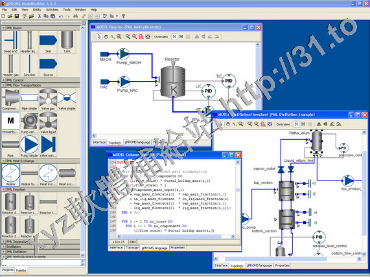The width and height of the screenshot is (370, 277).
Task: Toggle the M mode button in the Reactor toolbar
Action: (181, 36)
